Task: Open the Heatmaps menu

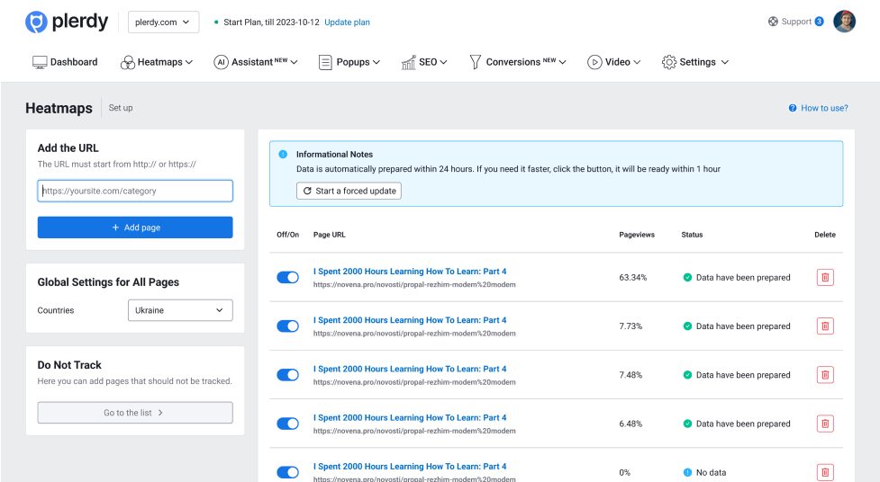Action: coord(159,62)
